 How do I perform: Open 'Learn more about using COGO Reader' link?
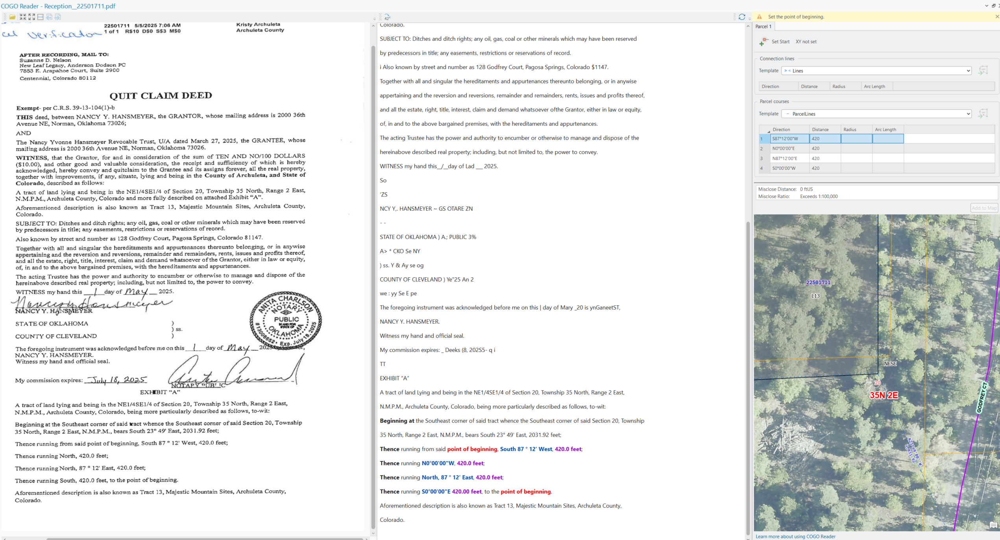[x=795, y=536]
